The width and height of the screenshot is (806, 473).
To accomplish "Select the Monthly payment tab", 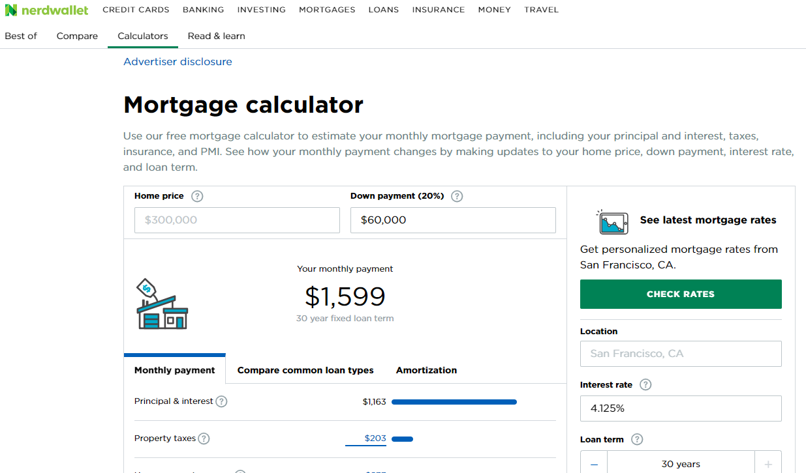I will point(174,370).
